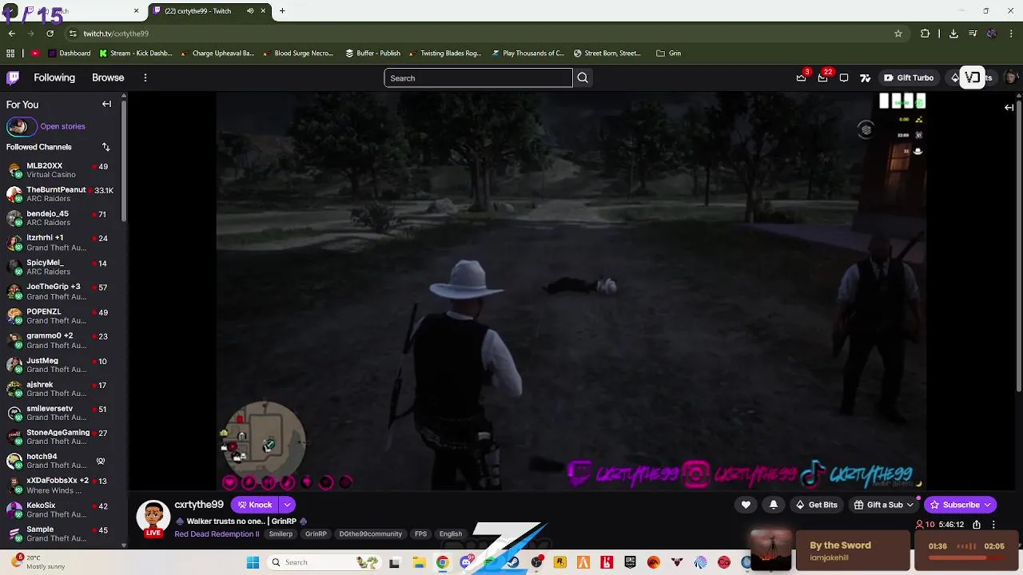Open Whispers chat bubble icon

click(844, 77)
